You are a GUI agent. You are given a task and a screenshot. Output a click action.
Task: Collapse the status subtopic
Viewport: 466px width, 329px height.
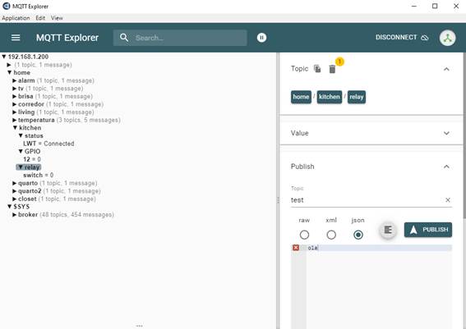21,135
